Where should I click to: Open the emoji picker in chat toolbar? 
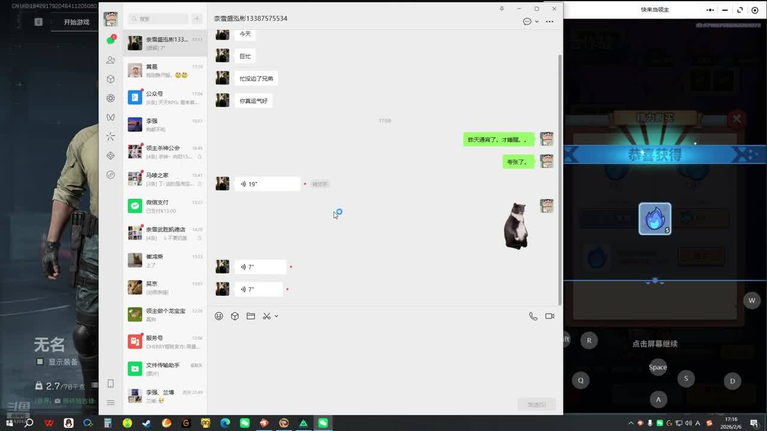[219, 316]
